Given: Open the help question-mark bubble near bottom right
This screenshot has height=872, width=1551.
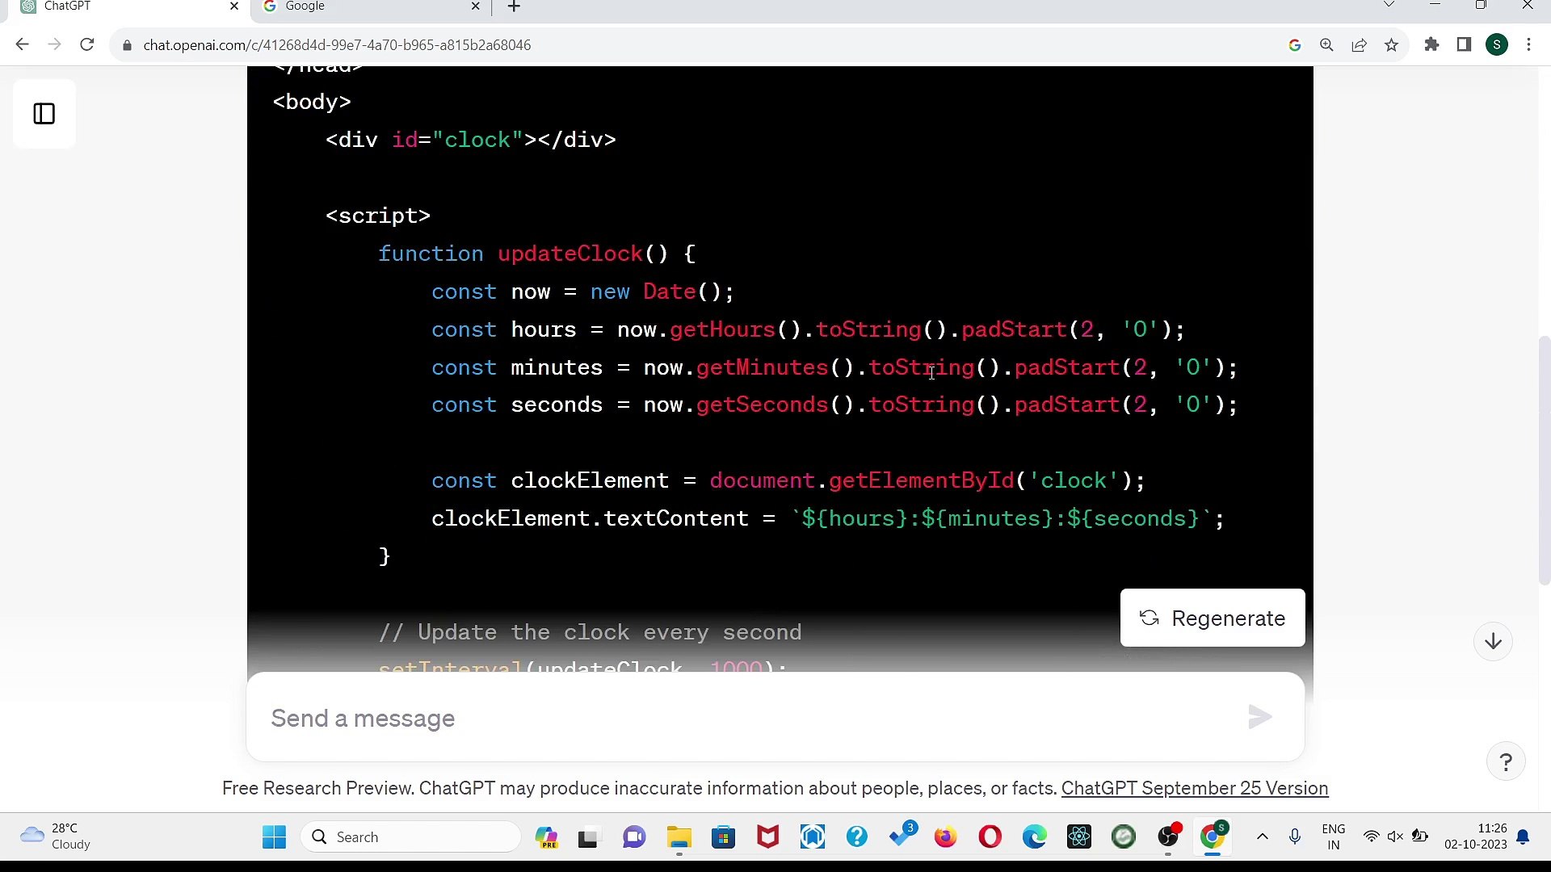Looking at the screenshot, I should pos(1506,761).
